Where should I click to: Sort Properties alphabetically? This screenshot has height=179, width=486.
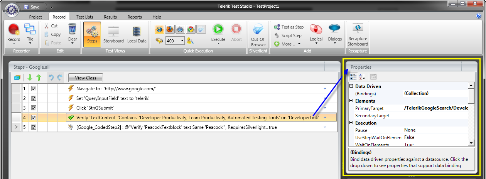[x=362, y=77]
